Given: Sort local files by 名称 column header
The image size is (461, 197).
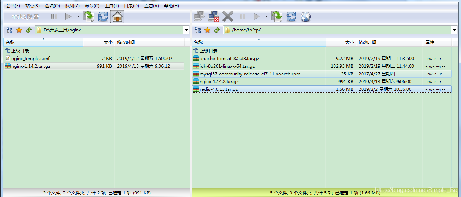Looking at the screenshot, I should tap(43, 42).
